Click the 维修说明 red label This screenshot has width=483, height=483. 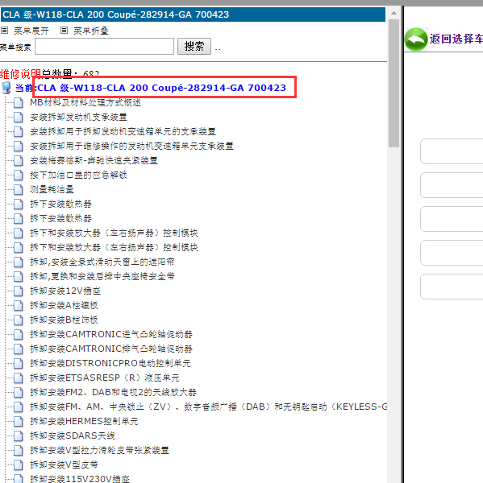coord(20,74)
